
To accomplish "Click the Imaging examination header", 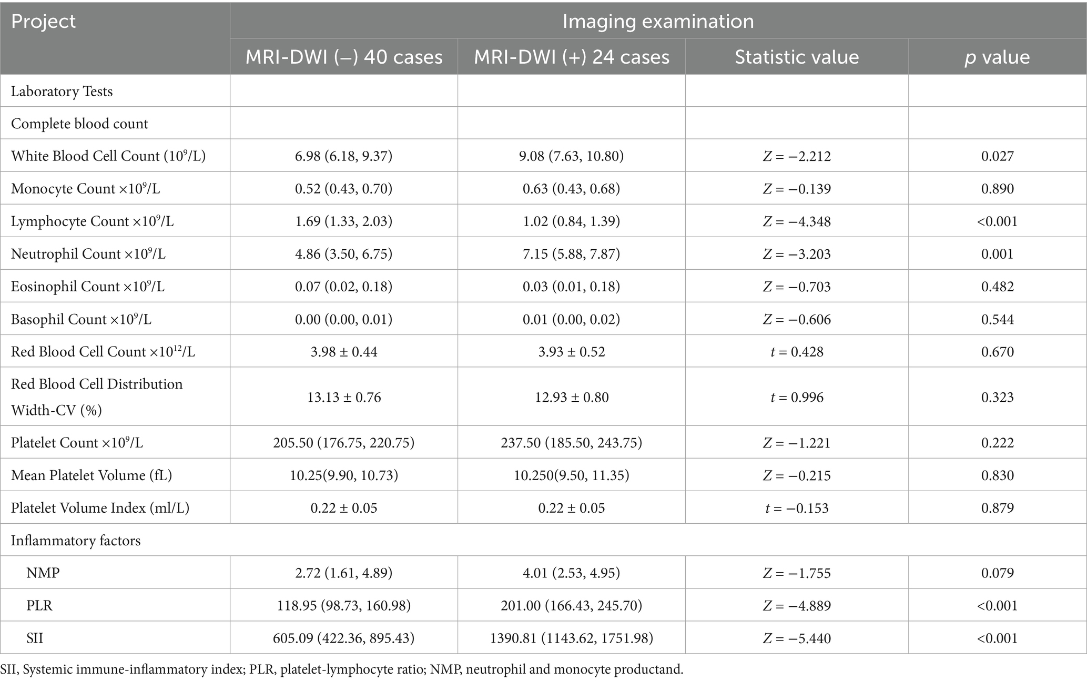I will point(658,21).
